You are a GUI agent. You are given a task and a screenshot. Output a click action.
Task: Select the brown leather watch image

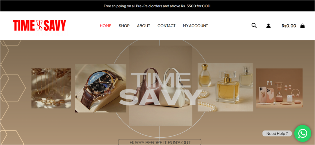point(101,88)
